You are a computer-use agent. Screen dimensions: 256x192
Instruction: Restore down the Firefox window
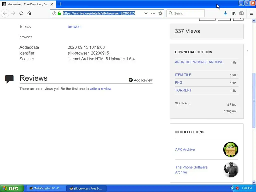[x=247, y=3]
